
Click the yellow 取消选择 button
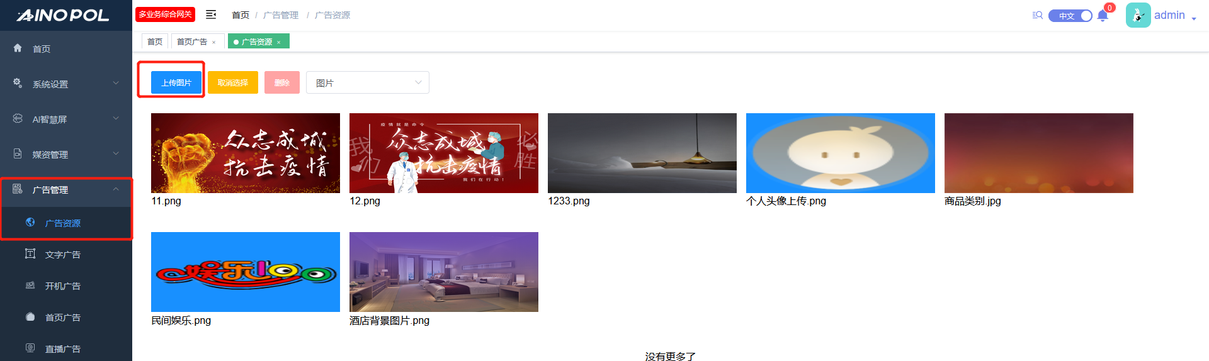pos(232,82)
